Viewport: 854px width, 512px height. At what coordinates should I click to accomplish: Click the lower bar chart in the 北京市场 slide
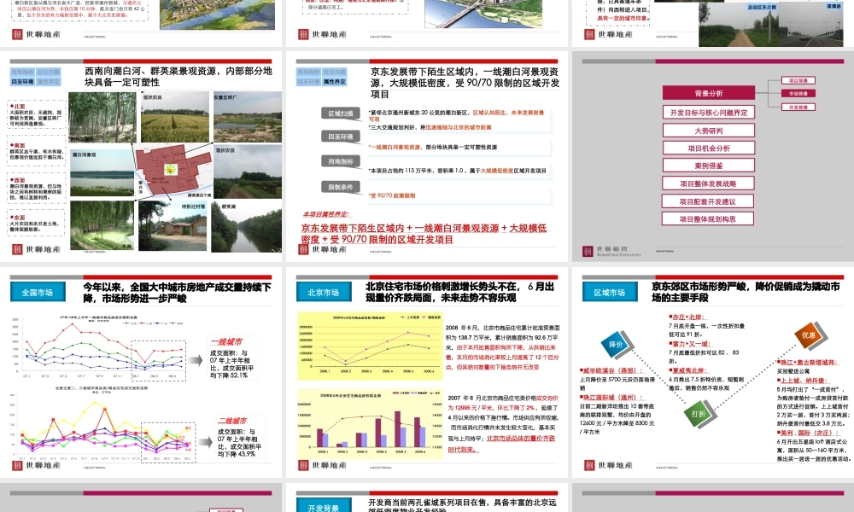click(370, 424)
